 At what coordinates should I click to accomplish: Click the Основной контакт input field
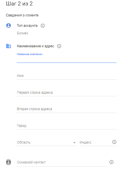(x=61, y=162)
